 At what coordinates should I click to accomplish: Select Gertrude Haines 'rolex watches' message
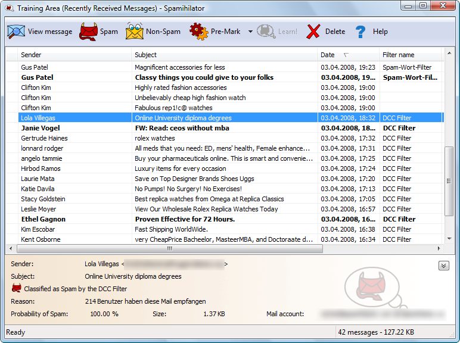point(225,138)
